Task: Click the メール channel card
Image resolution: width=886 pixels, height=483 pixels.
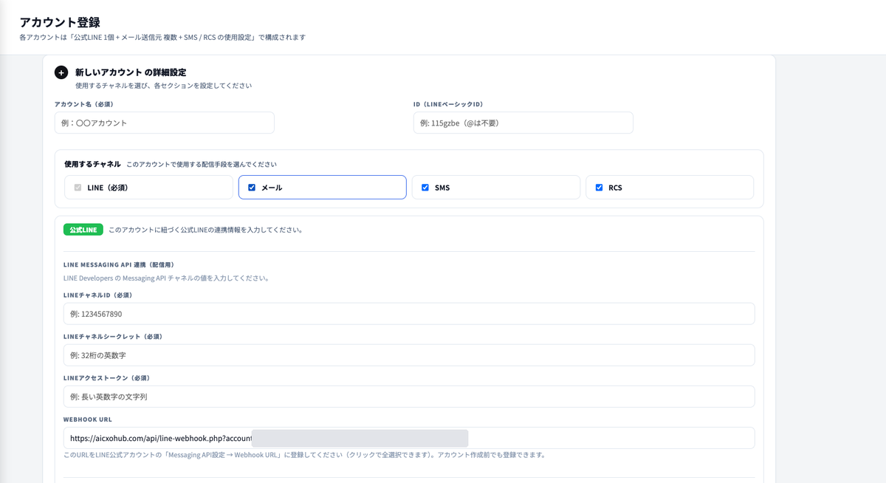Action: point(323,188)
